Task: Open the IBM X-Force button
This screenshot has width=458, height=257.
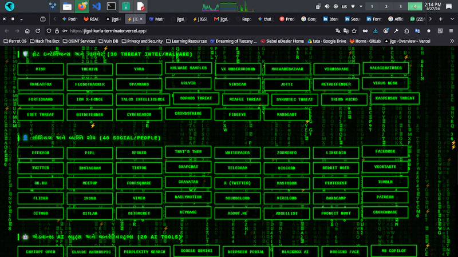Action: [x=90, y=99]
